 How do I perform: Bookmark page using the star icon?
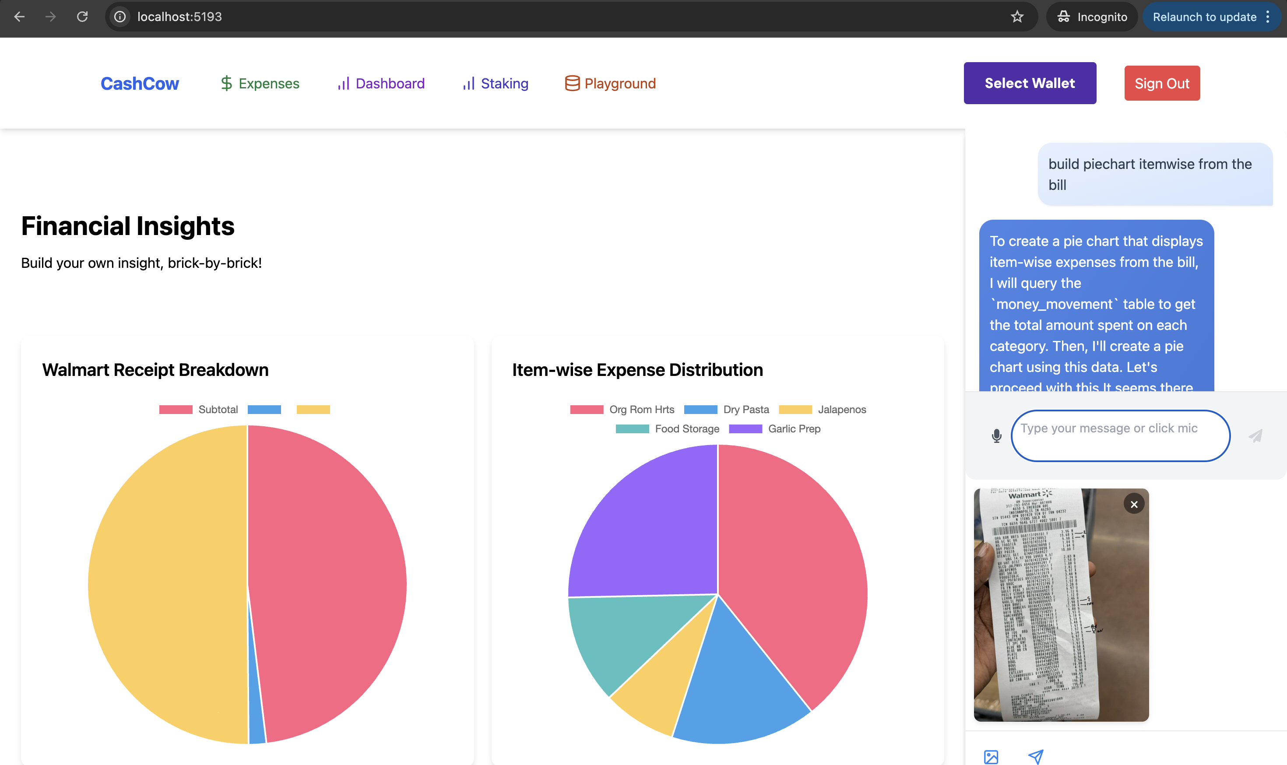pyautogui.click(x=1017, y=17)
